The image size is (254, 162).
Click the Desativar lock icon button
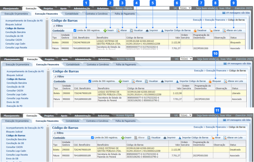[x=195, y=30]
